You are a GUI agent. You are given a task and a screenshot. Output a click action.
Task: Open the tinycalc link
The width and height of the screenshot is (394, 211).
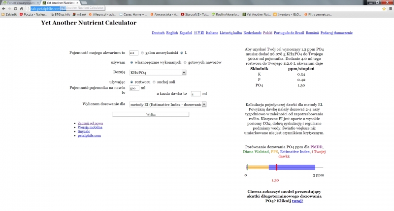84,131
